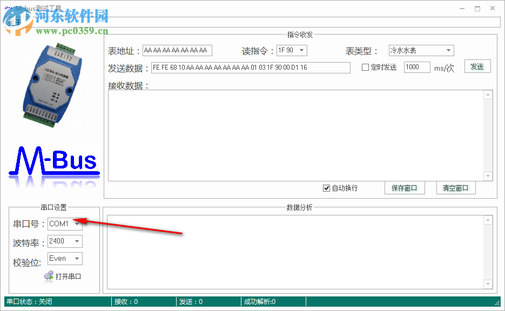Click the 发送 button to send data
The width and height of the screenshot is (505, 311).
[477, 66]
